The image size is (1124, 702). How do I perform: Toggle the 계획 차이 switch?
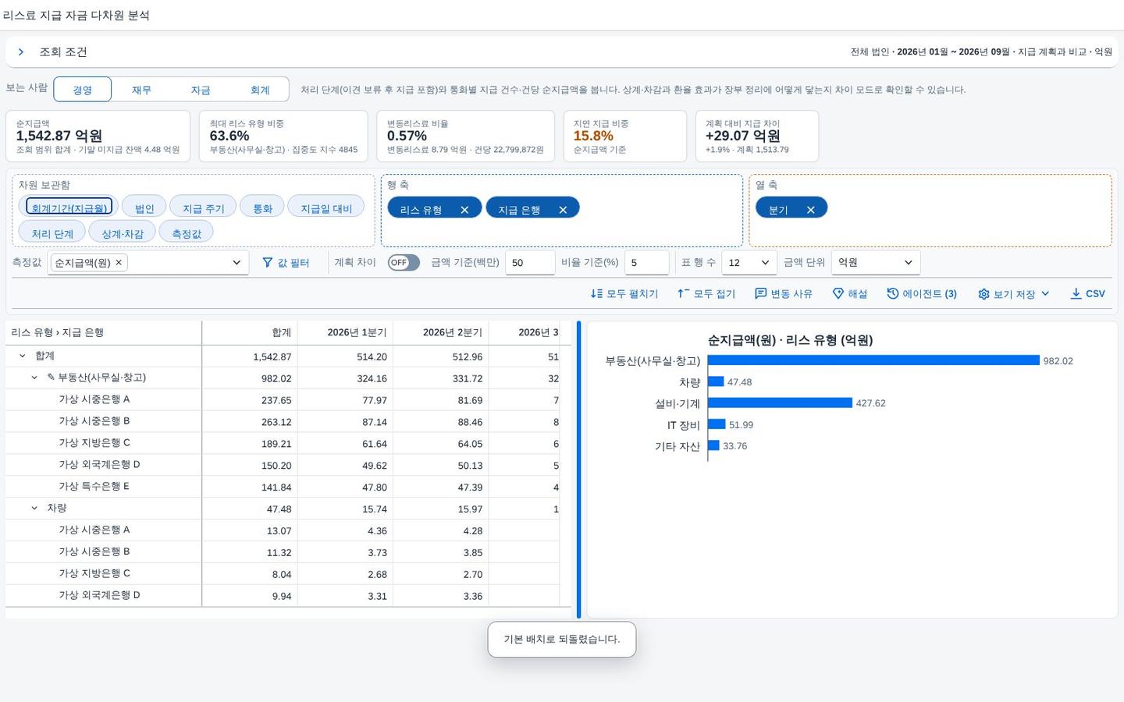pos(404,263)
